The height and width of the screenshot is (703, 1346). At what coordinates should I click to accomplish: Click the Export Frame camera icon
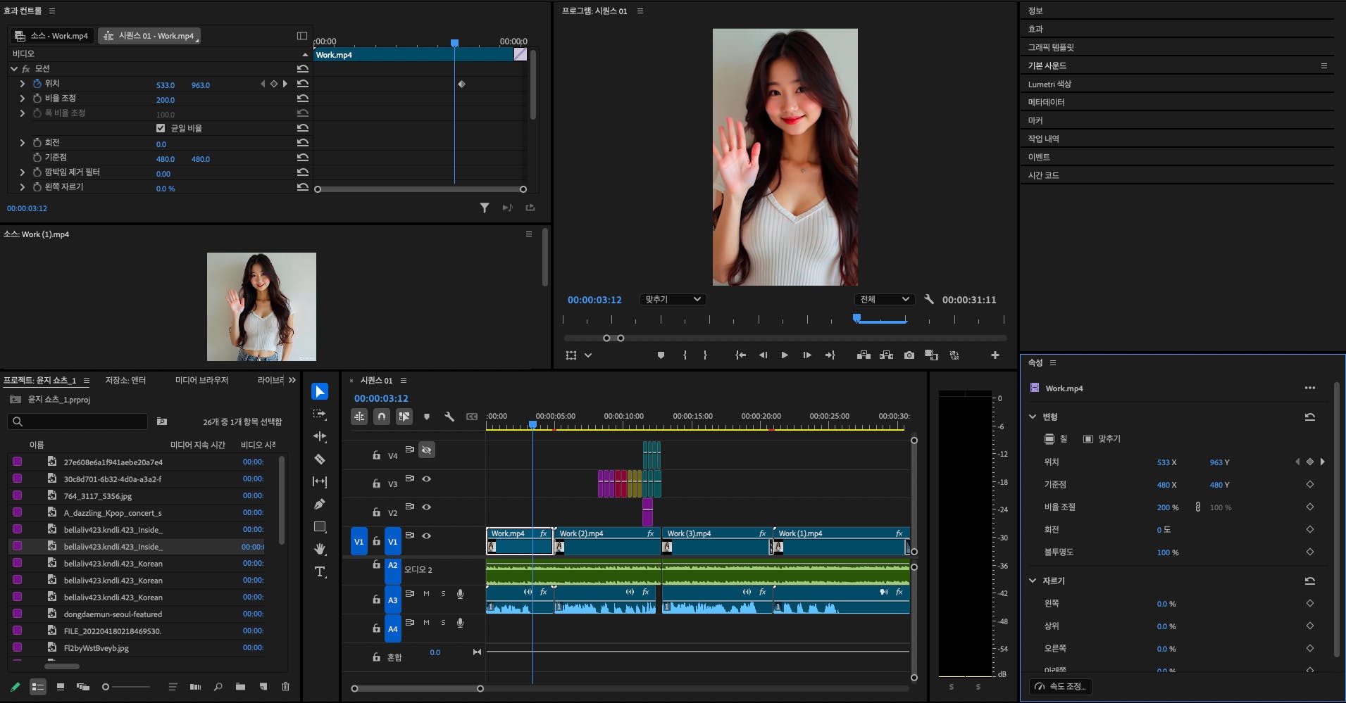click(909, 355)
